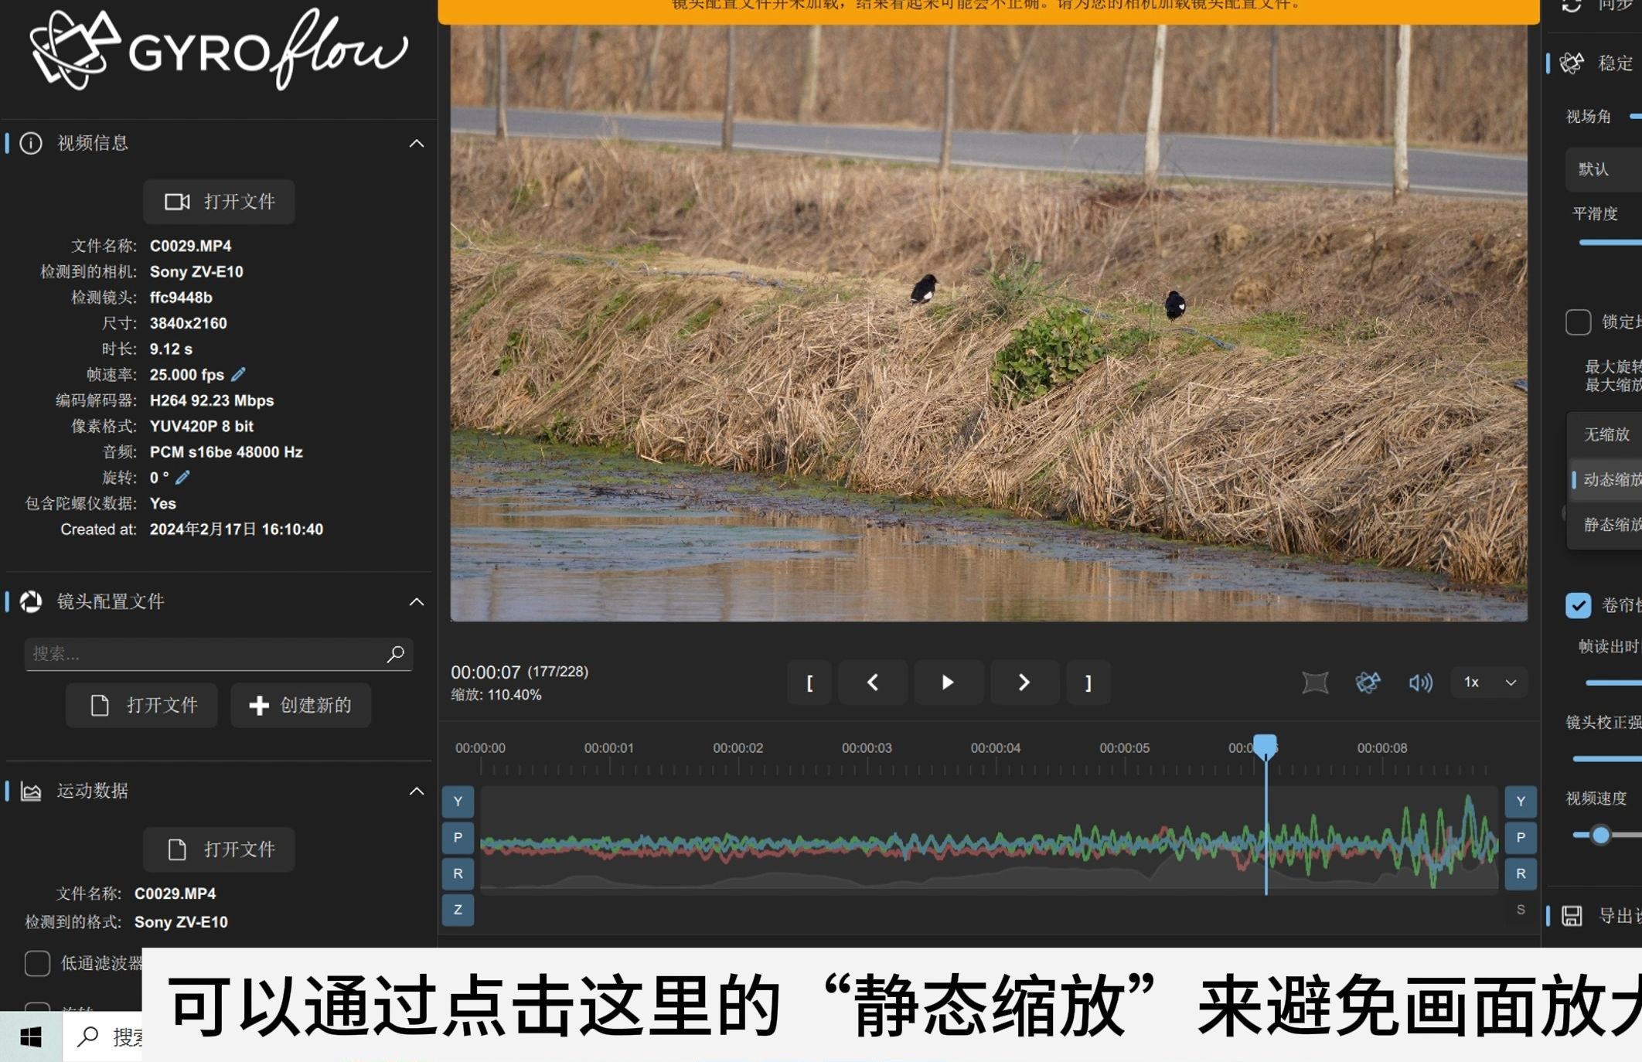Screen dimensions: 1642x1062
Task: Click the Gyroflow logo
Action: (x=218, y=50)
